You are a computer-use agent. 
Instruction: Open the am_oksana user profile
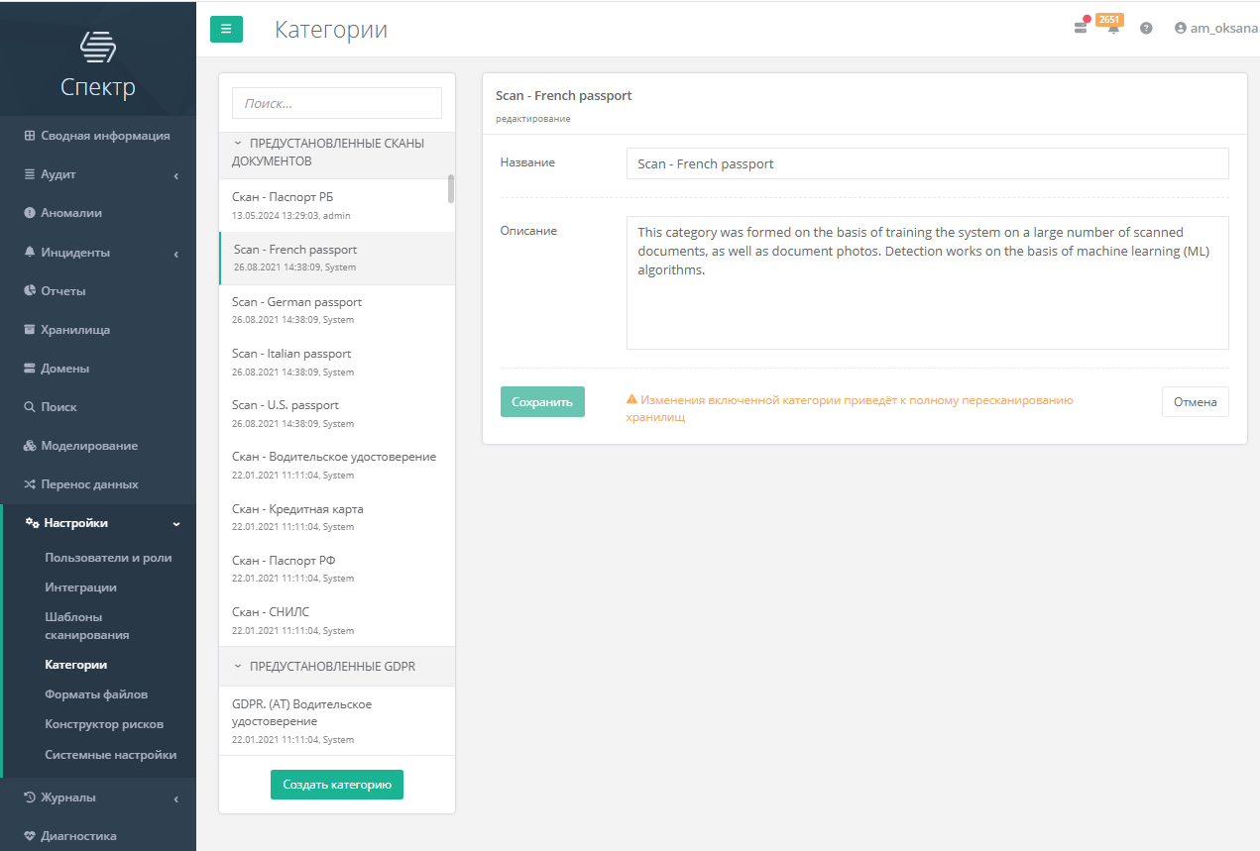coord(1215,29)
